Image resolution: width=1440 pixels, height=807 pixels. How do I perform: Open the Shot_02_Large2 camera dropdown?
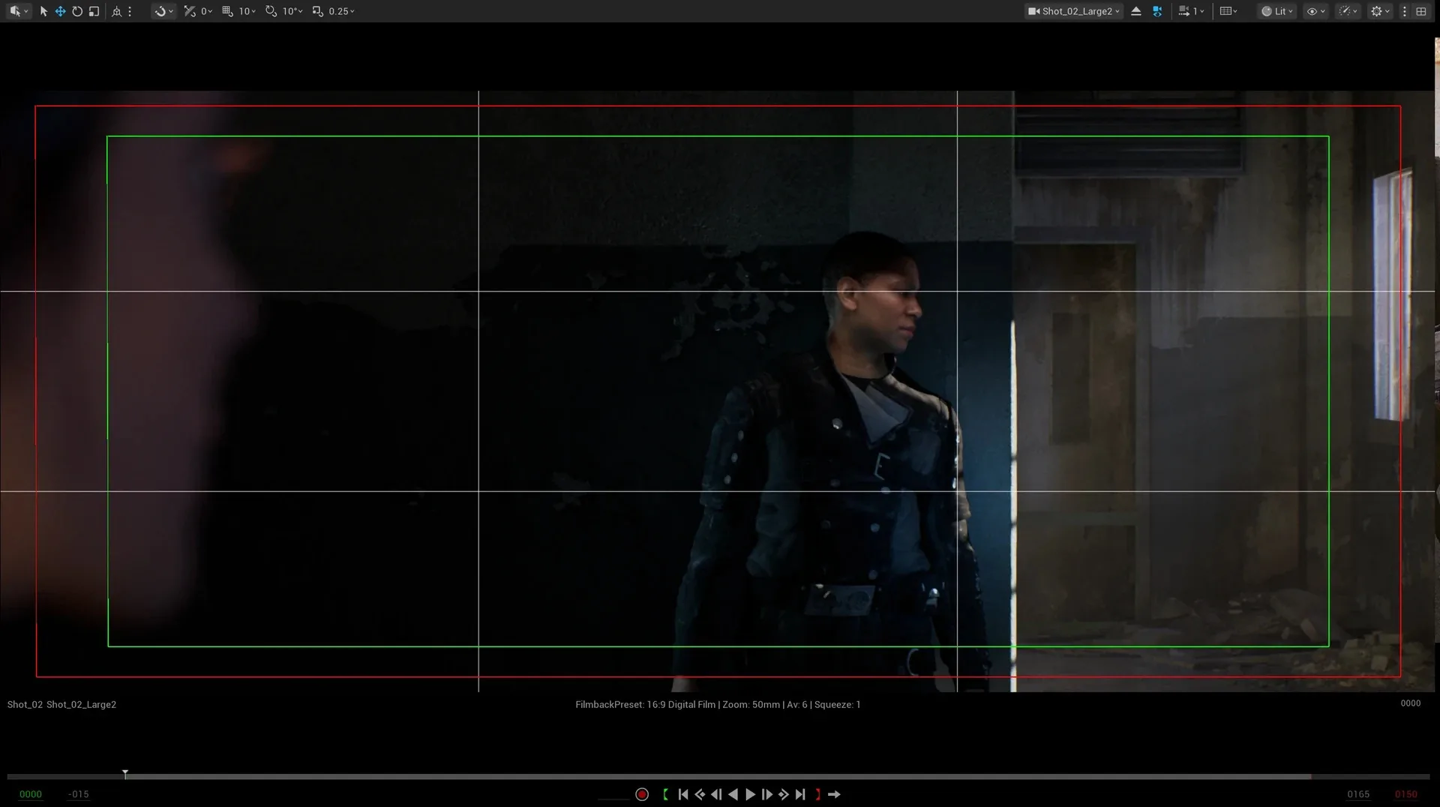coord(1073,11)
